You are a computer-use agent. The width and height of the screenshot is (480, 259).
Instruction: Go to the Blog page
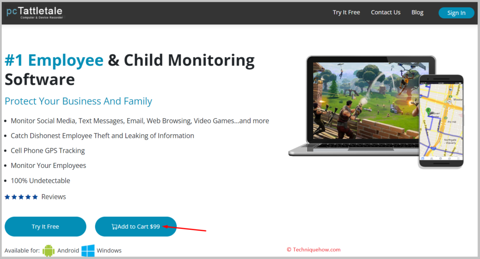pos(417,12)
